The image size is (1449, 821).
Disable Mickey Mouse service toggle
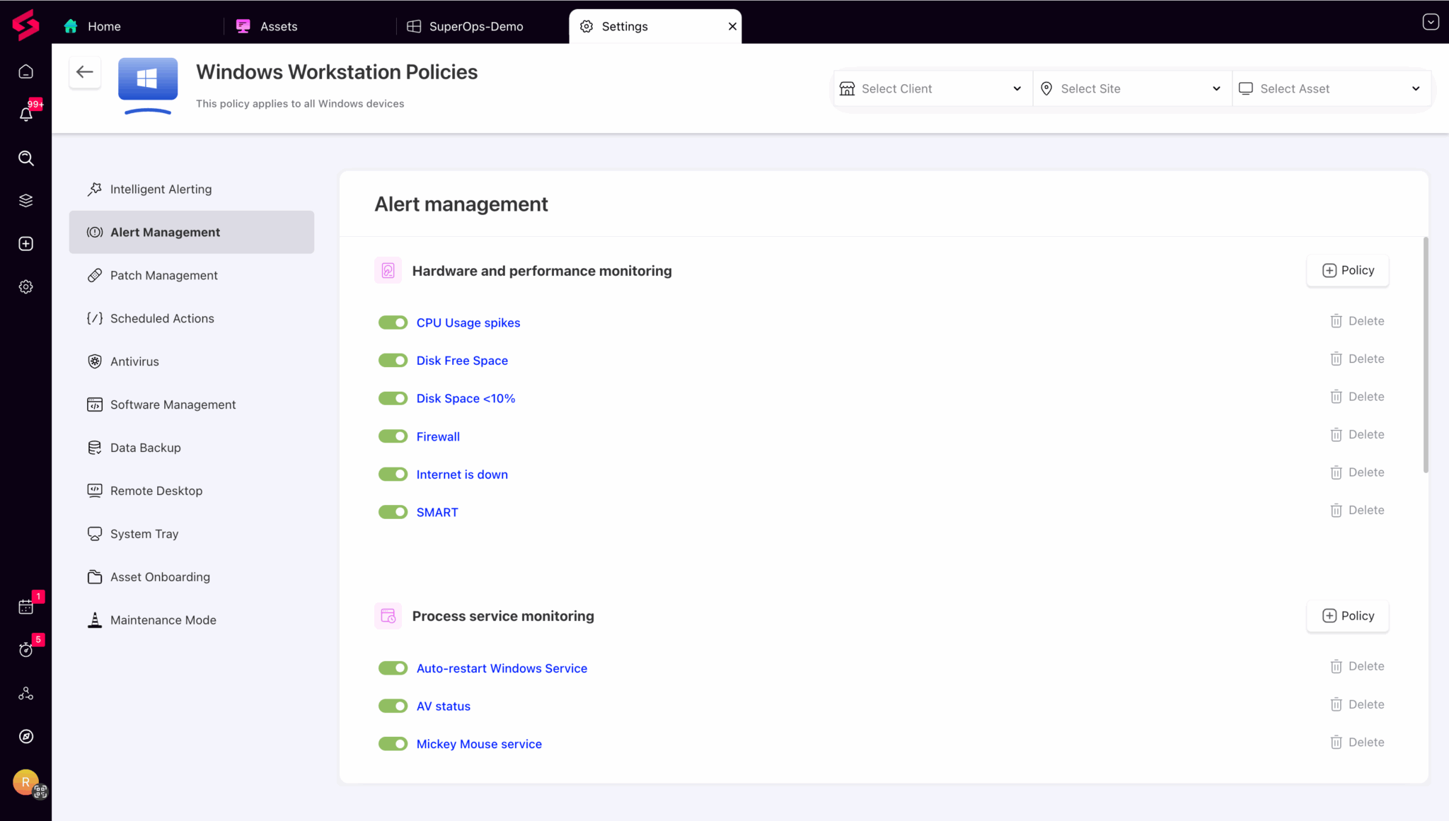[x=393, y=744]
